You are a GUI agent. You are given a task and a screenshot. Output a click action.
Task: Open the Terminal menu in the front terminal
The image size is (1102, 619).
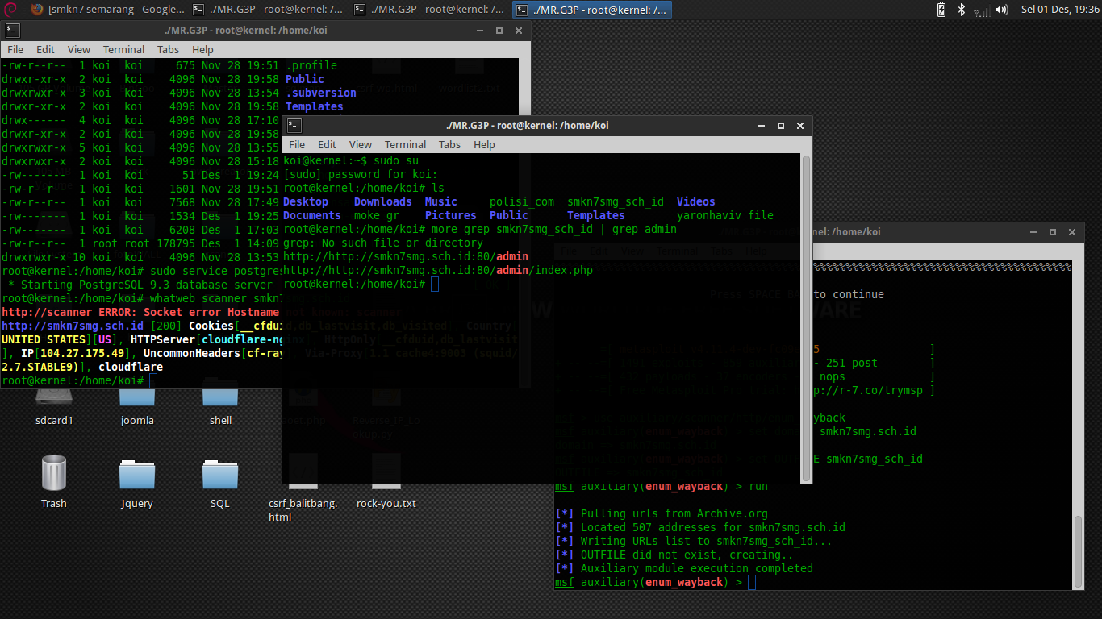click(405, 145)
